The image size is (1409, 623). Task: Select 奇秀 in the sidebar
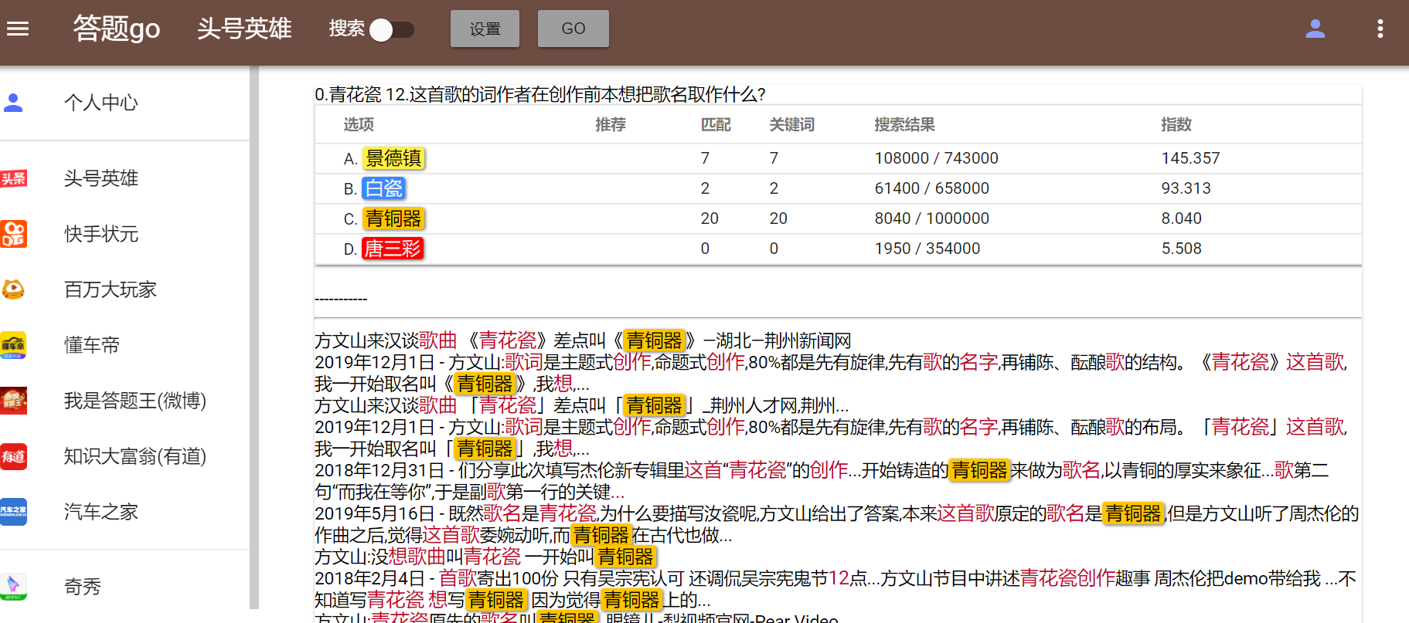(83, 587)
